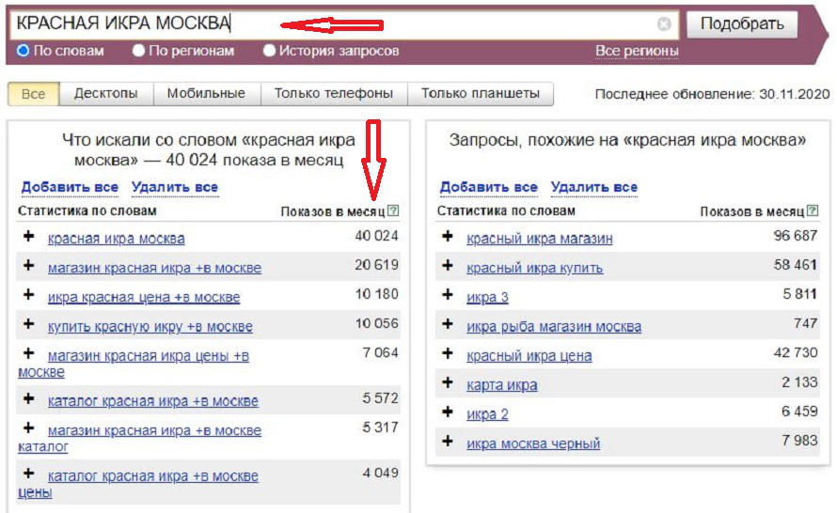
Task: Show the «Только телефоны» tab
Action: (333, 94)
